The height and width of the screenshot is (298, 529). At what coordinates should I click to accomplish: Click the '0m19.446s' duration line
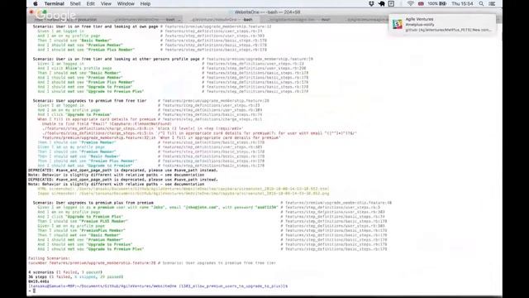tap(39, 281)
